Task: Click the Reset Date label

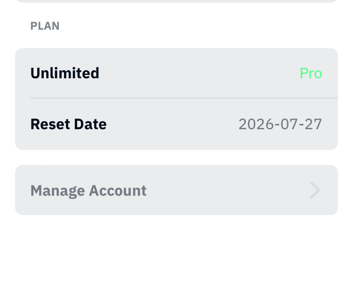Action: [x=68, y=124]
